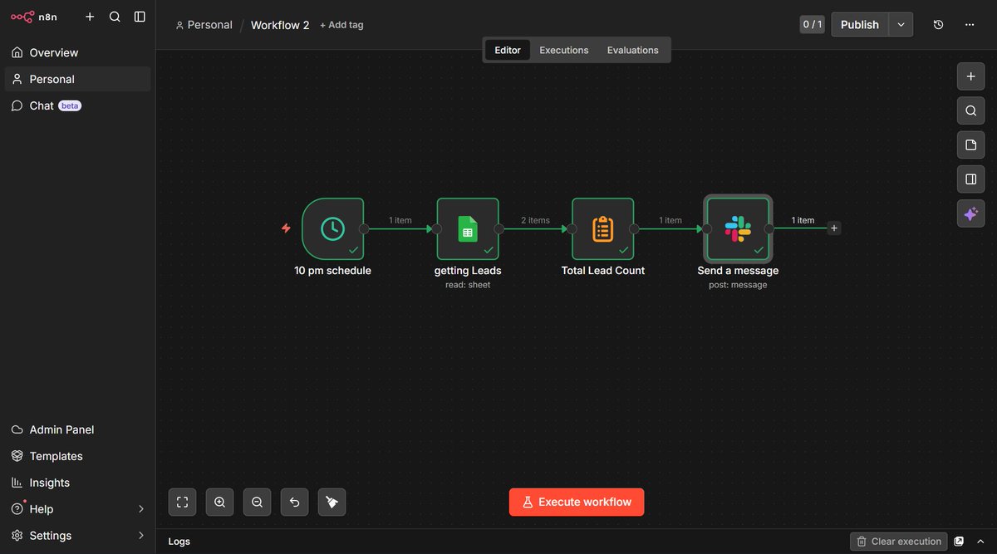Open Chat beta in the sidebar
Screen dimensions: 997x554
coord(78,105)
